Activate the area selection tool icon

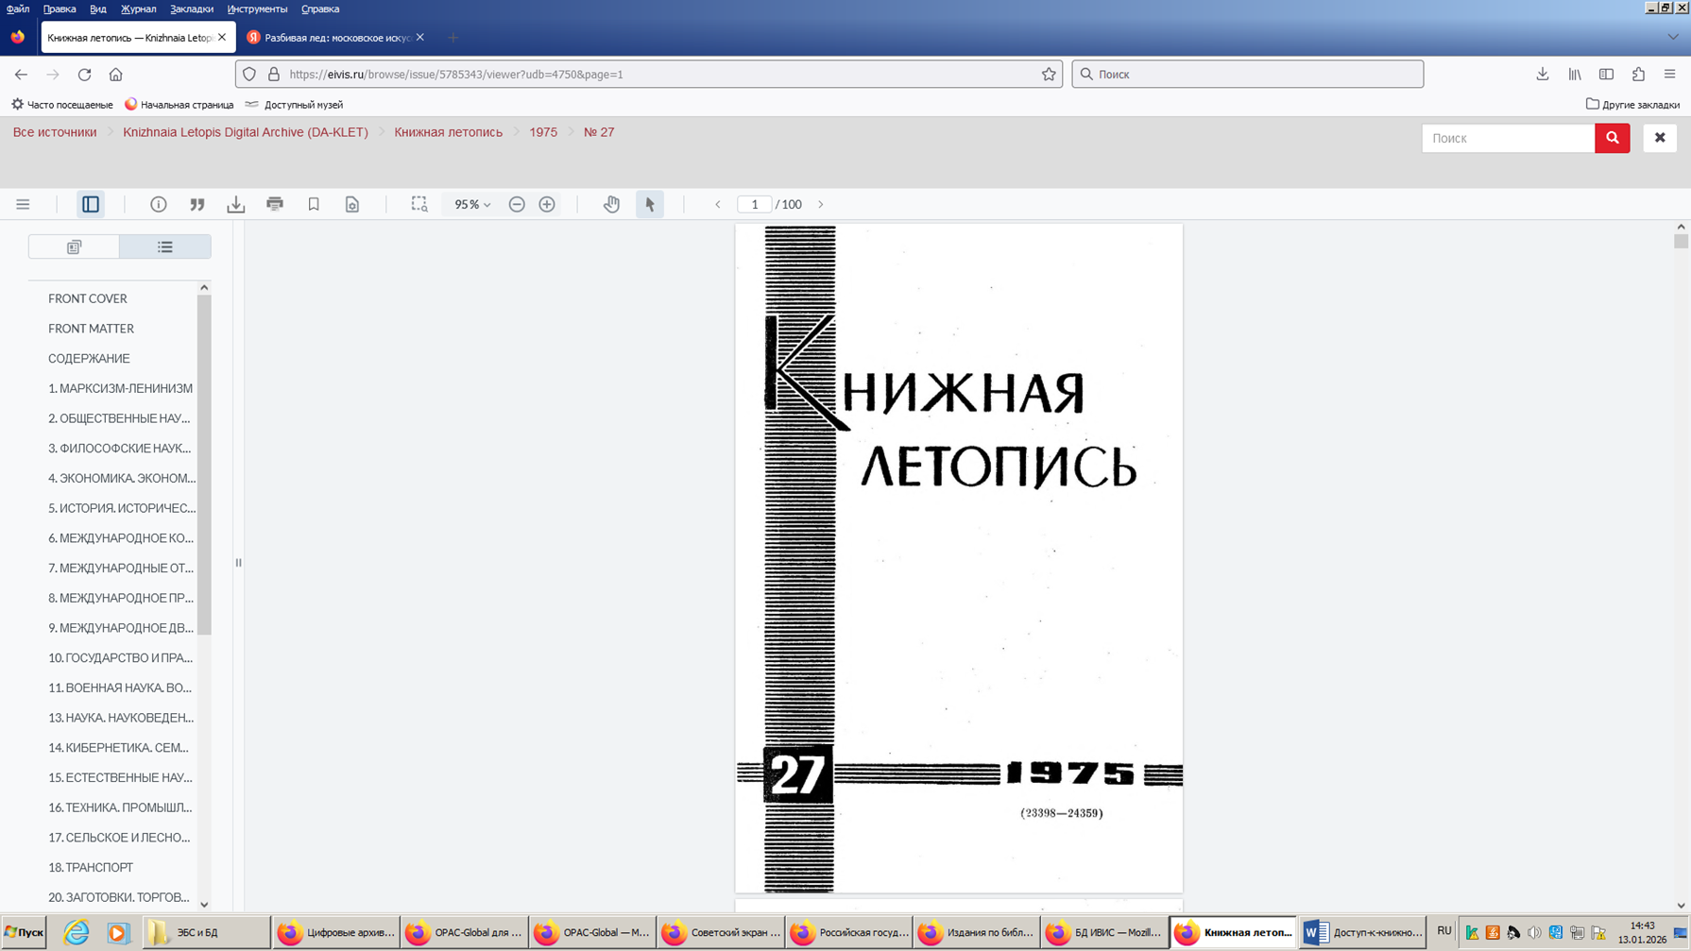419,204
